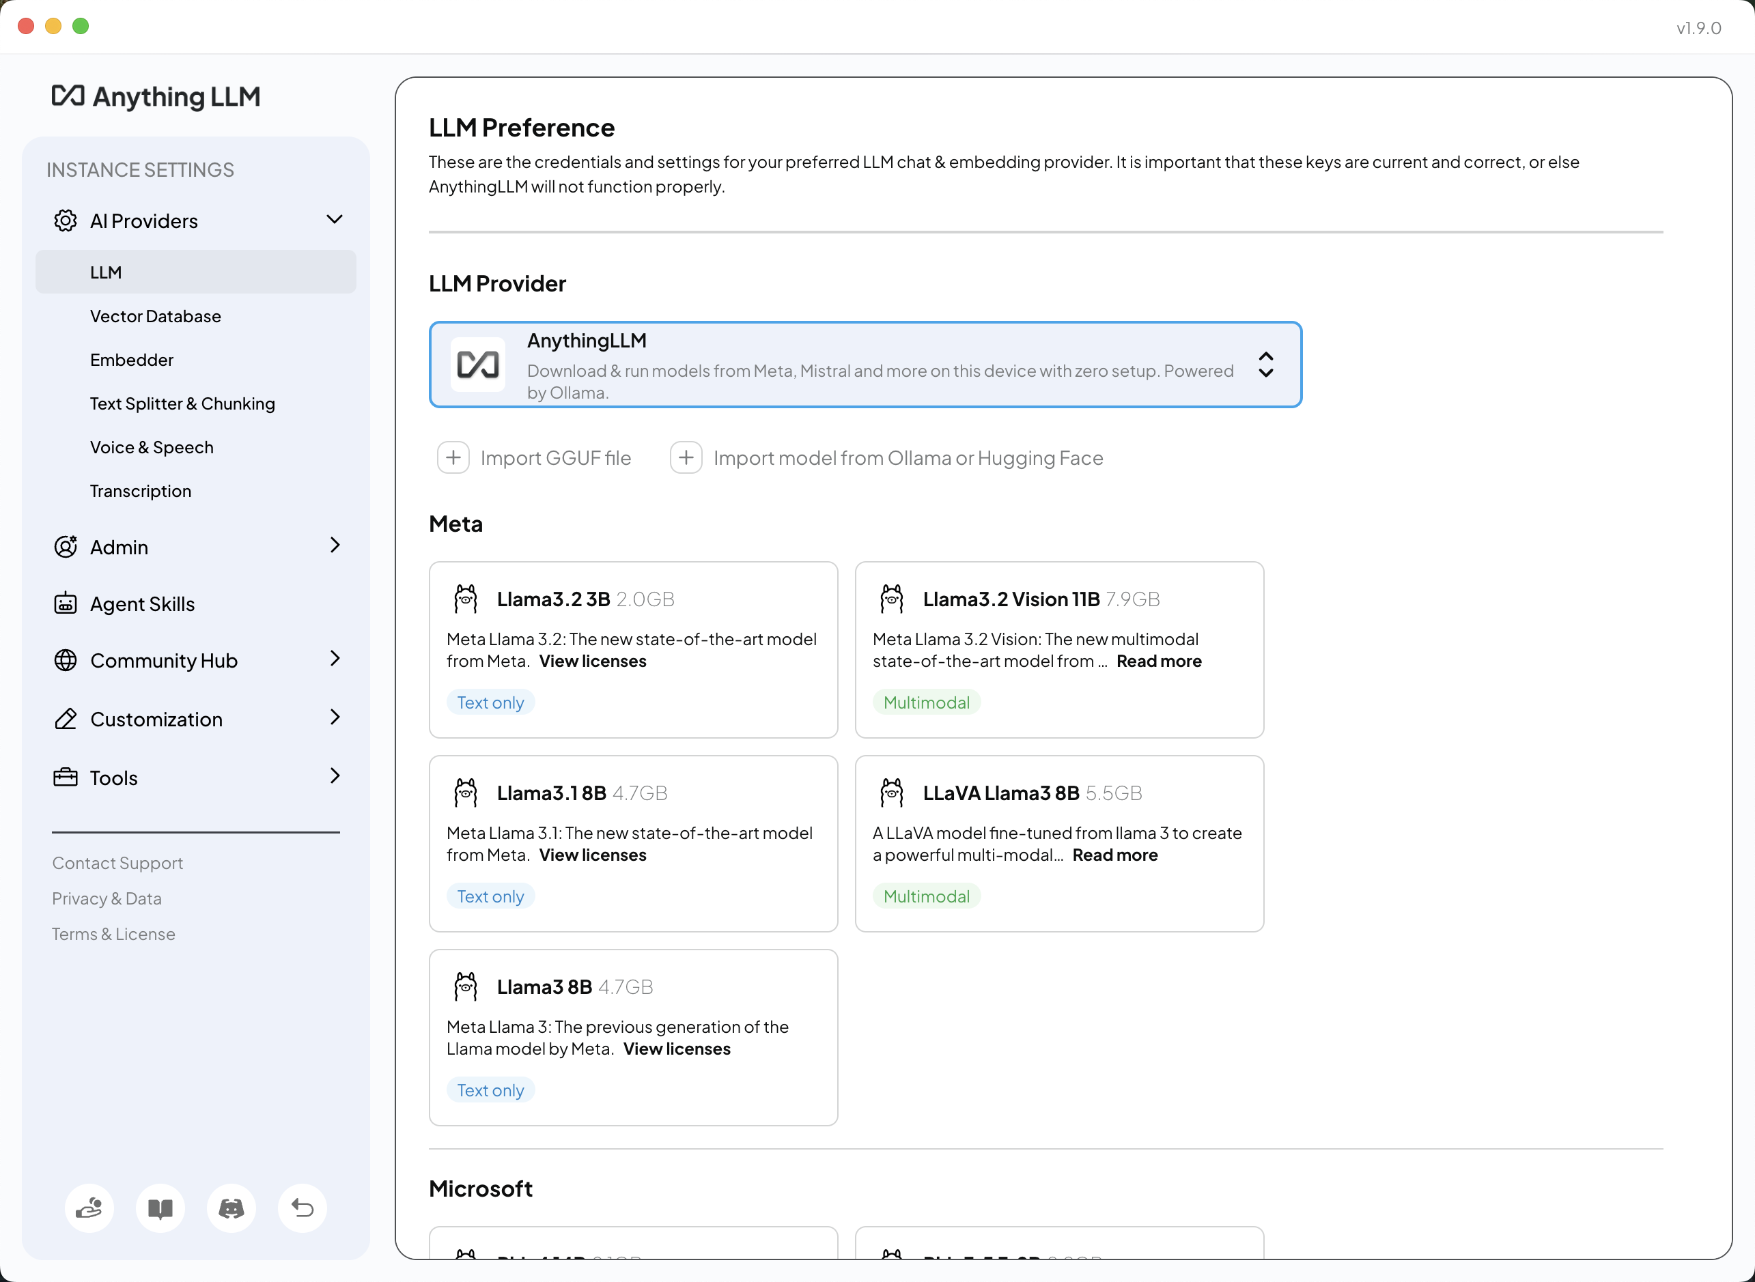Expand the Customization chevron
This screenshot has height=1282, width=1755.
pos(335,717)
